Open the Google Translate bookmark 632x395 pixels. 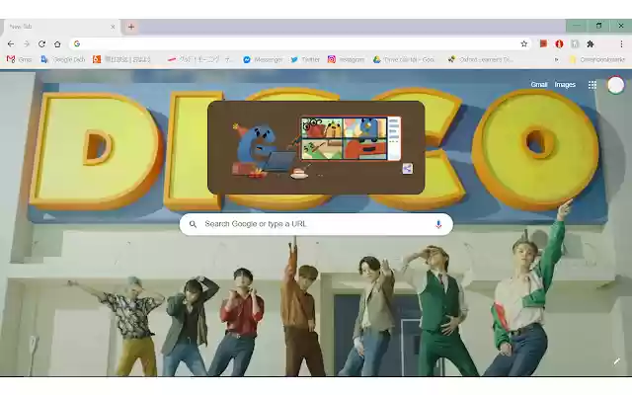[x=63, y=59]
